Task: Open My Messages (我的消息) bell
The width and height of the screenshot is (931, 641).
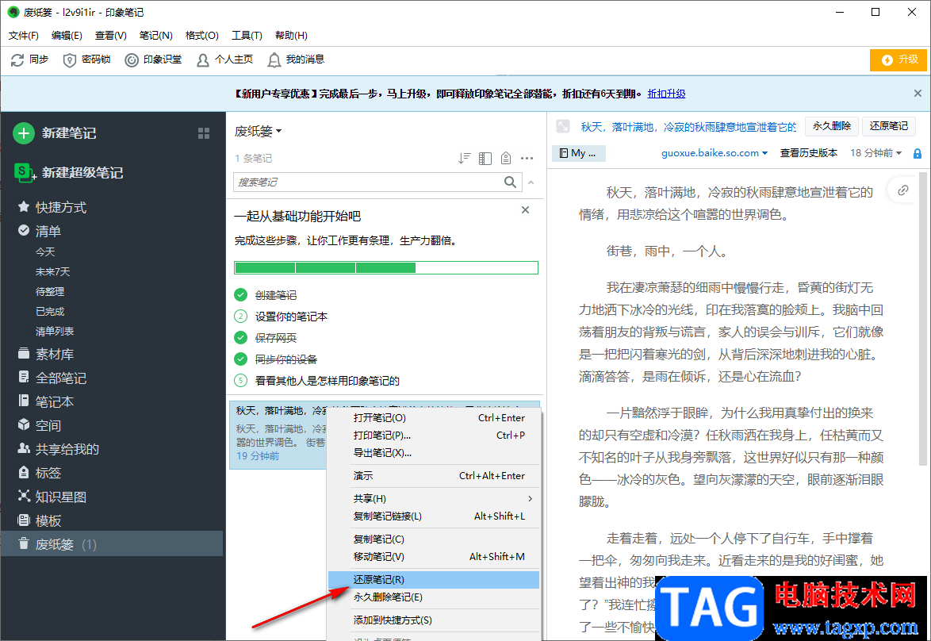Action: (x=296, y=59)
